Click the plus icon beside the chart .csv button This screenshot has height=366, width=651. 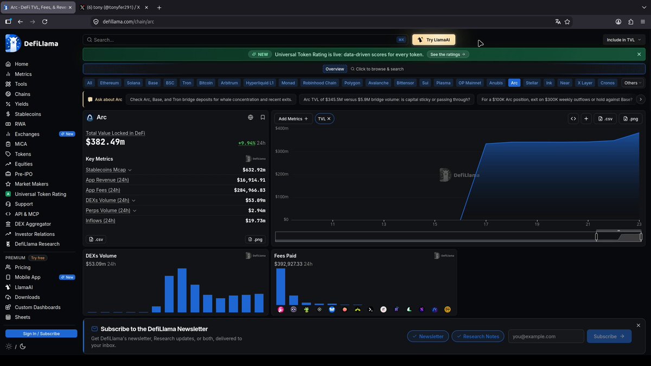(x=586, y=119)
